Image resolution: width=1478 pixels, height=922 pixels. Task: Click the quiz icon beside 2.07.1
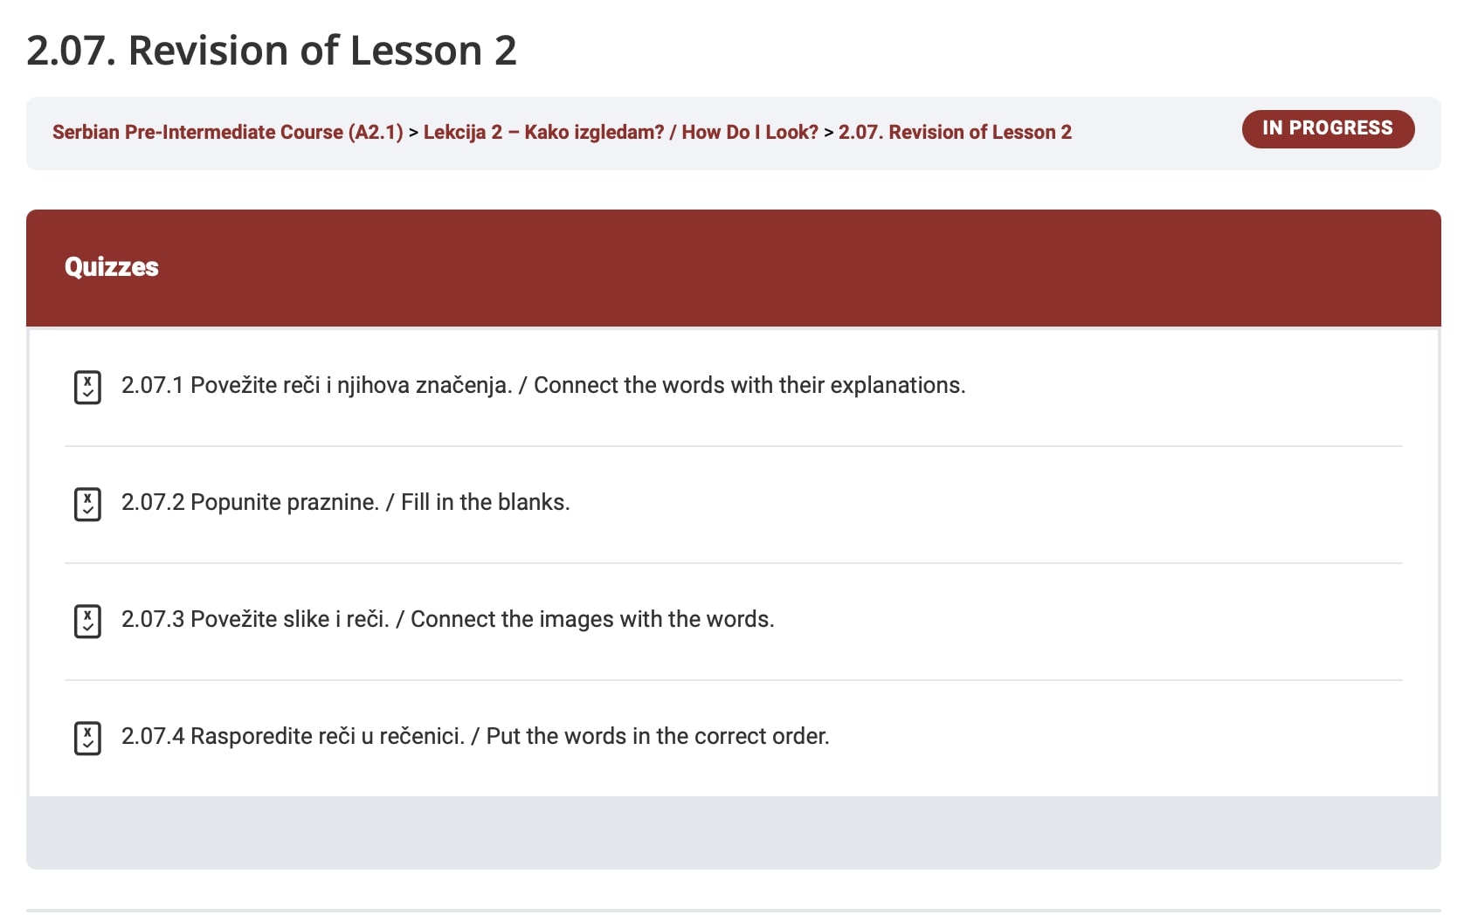pos(87,387)
